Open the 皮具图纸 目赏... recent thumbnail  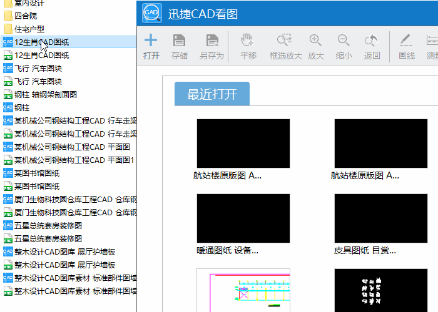coord(381,218)
